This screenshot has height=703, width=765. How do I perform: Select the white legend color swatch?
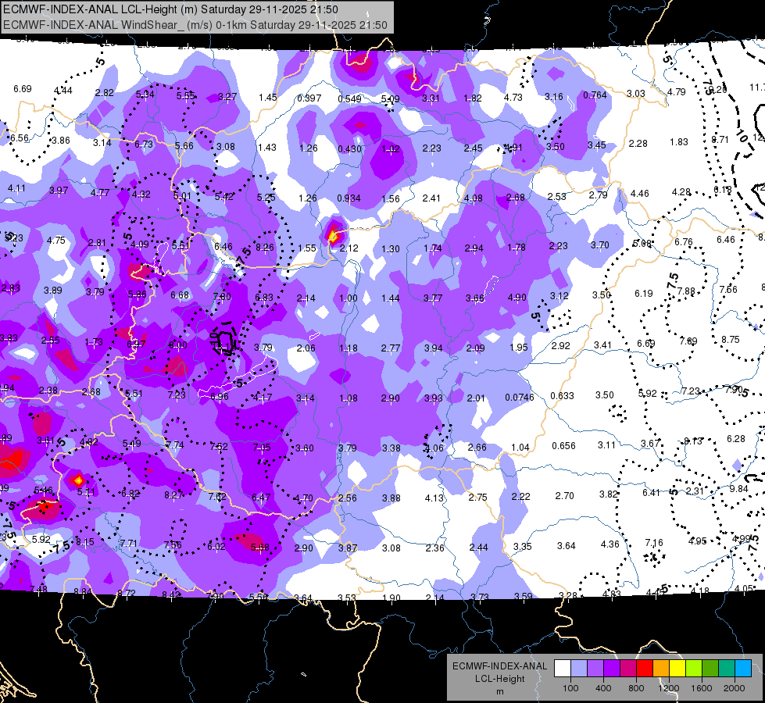click(563, 669)
